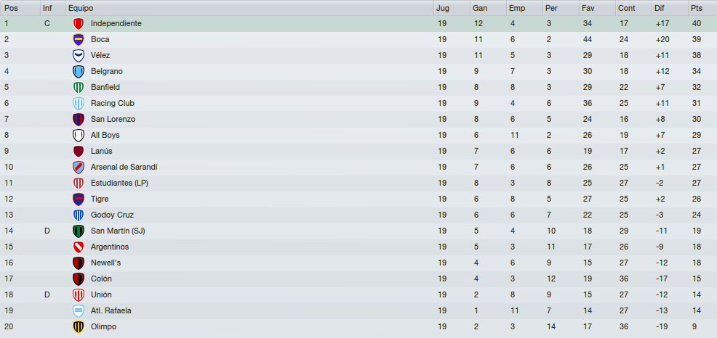Click the Fav column header
The height and width of the screenshot is (338, 717).
(x=597, y=8)
